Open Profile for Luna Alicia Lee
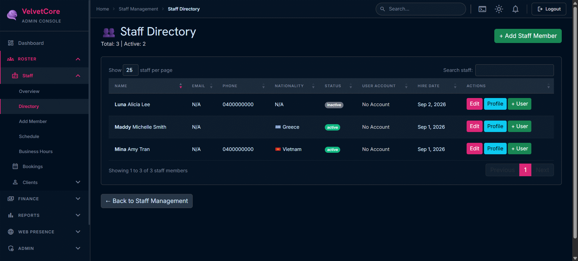 (x=495, y=104)
